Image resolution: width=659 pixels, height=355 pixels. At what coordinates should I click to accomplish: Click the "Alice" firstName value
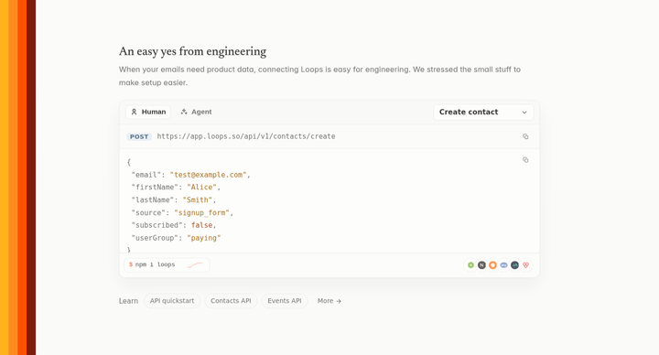[x=201, y=188]
